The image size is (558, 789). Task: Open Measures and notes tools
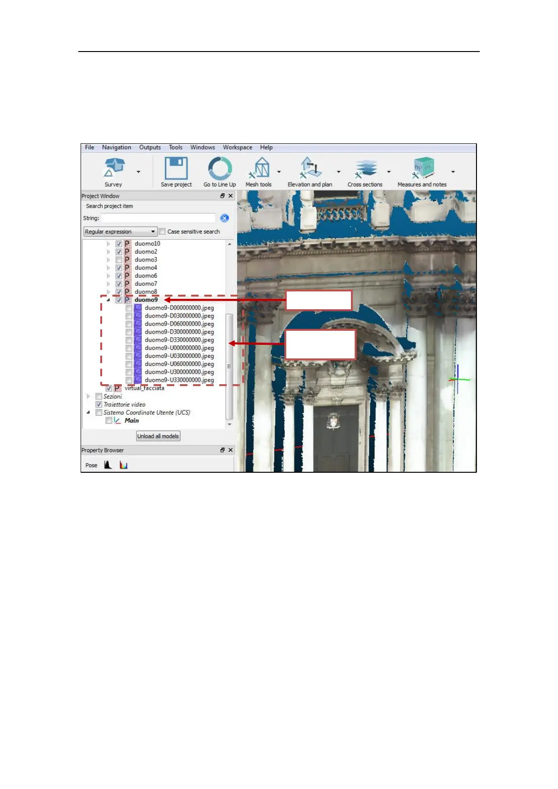pyautogui.click(x=422, y=172)
